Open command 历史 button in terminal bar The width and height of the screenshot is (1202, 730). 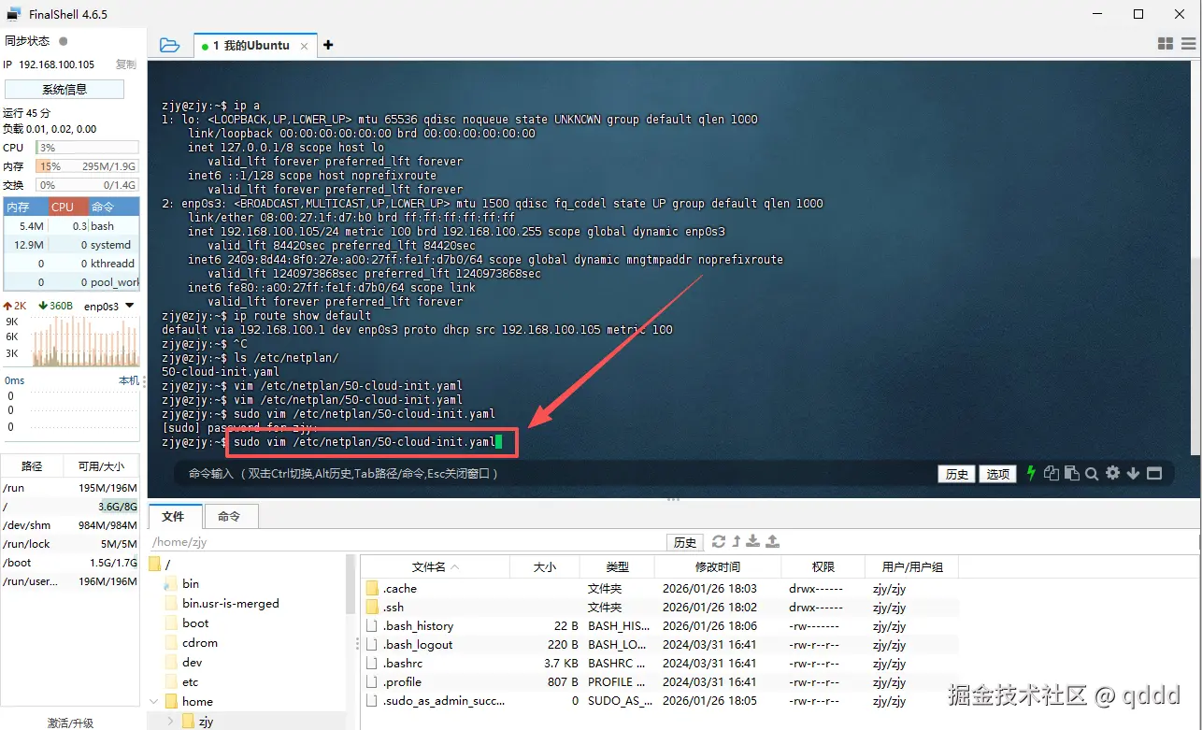coord(957,474)
